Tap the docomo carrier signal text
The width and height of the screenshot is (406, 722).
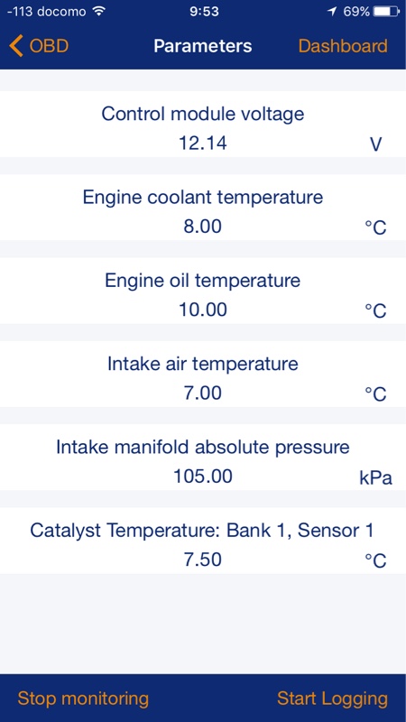point(62,12)
